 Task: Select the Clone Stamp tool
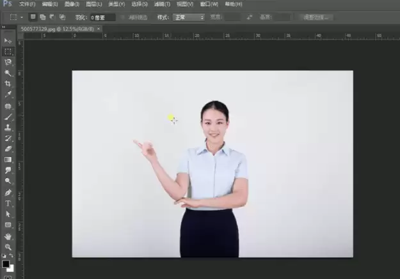coord(8,128)
